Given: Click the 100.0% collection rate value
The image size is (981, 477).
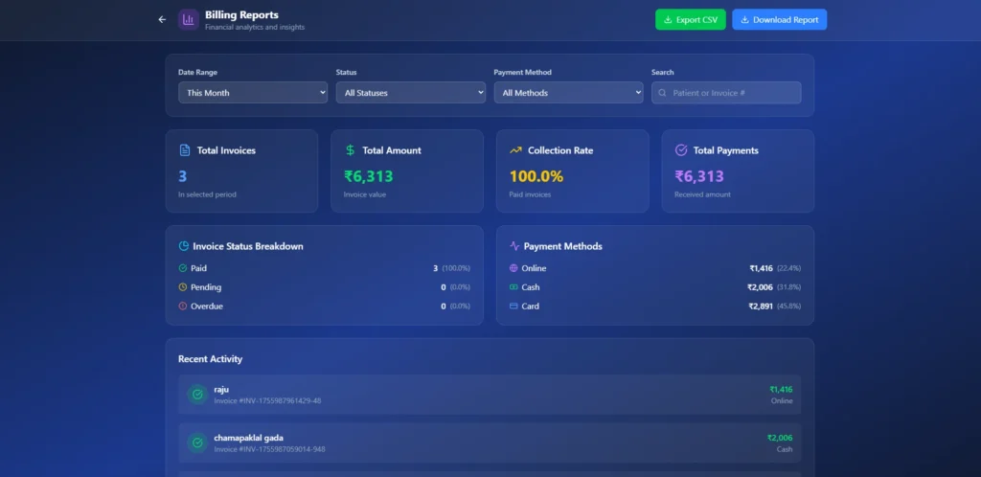Looking at the screenshot, I should tap(536, 176).
